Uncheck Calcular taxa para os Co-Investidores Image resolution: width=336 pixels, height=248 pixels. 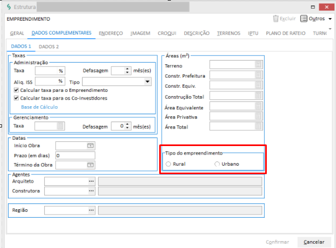pyautogui.click(x=17, y=98)
